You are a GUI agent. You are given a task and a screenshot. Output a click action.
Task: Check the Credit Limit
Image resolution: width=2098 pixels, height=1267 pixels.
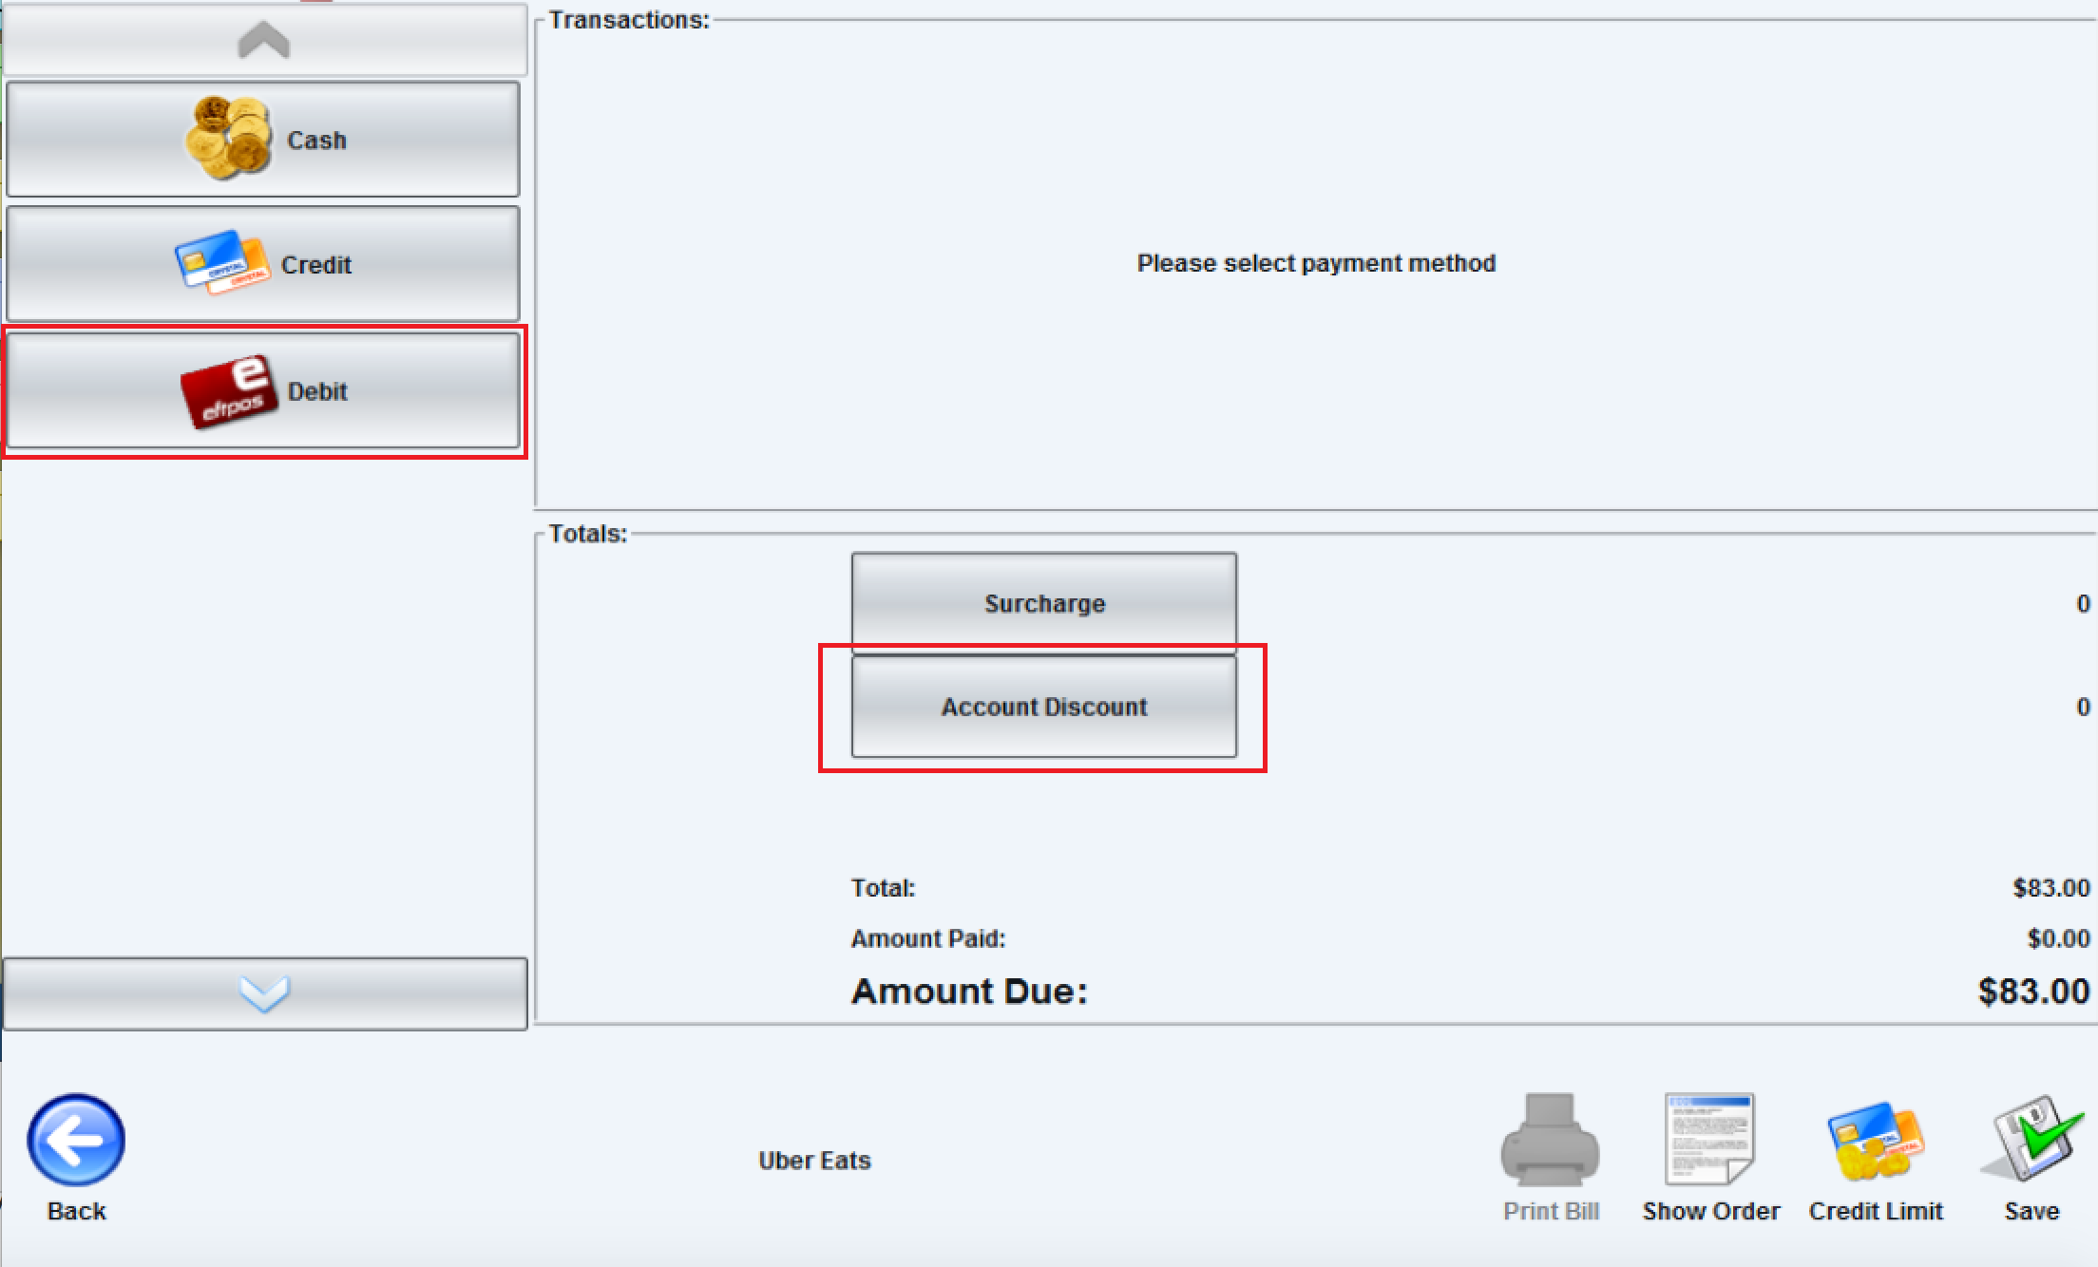(x=1876, y=1159)
